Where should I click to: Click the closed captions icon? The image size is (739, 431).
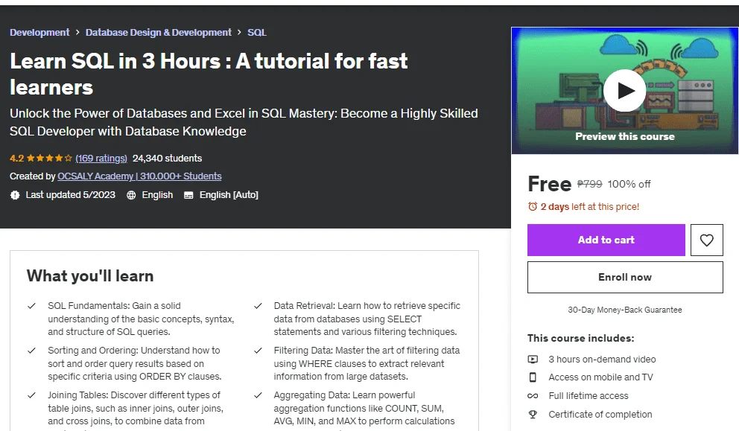(x=188, y=195)
